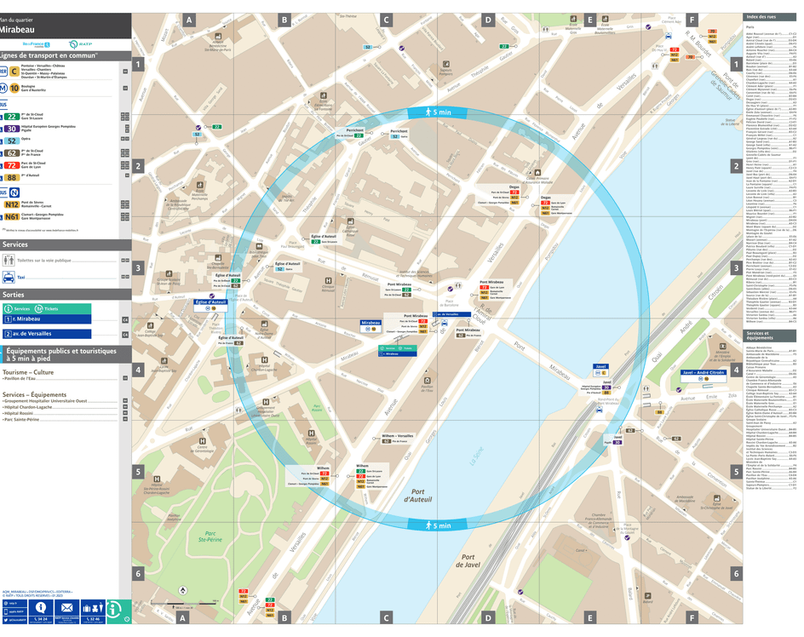Click the red bus 72 badge
The width and height of the screenshot is (804, 637).
tap(12, 165)
